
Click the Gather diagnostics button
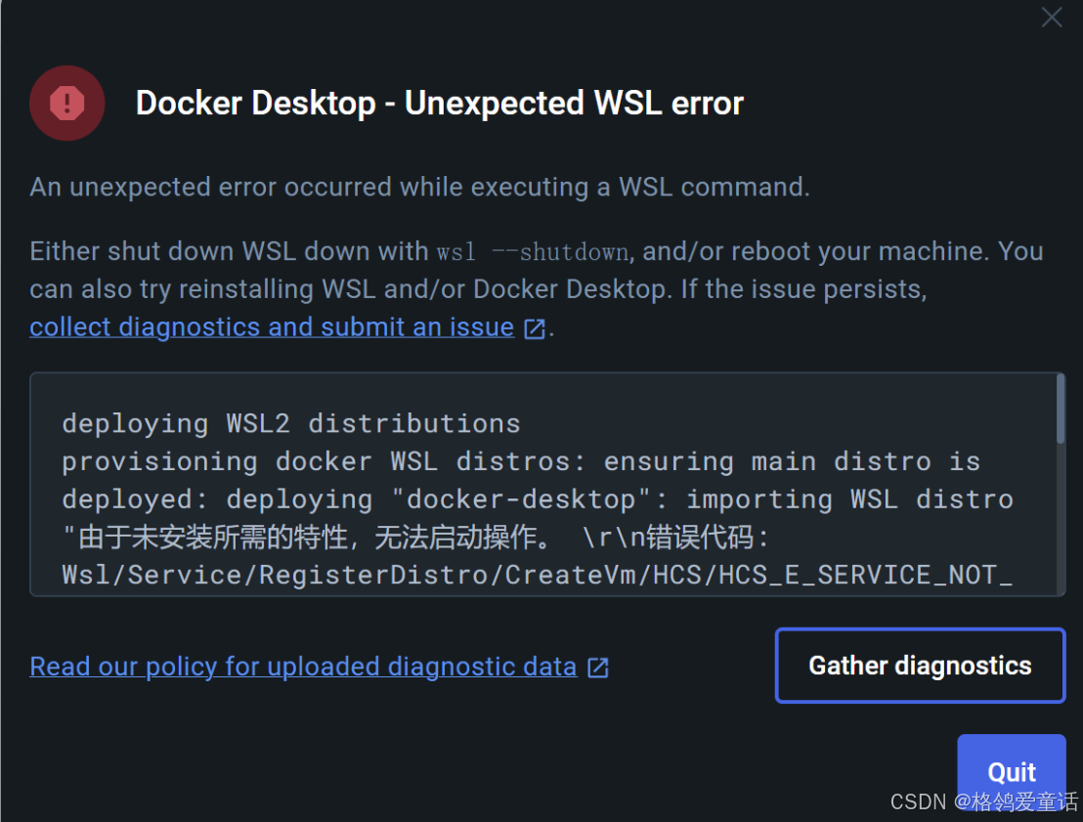(920, 666)
